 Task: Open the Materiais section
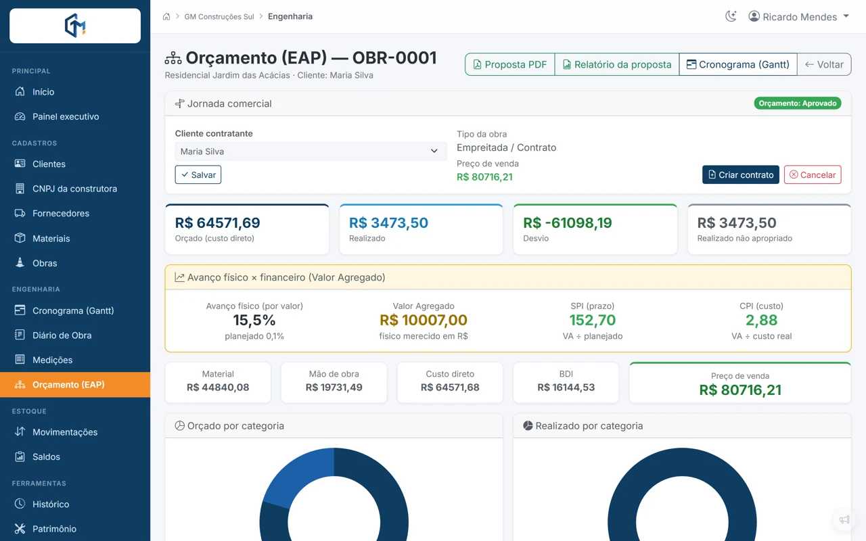[x=75, y=238]
